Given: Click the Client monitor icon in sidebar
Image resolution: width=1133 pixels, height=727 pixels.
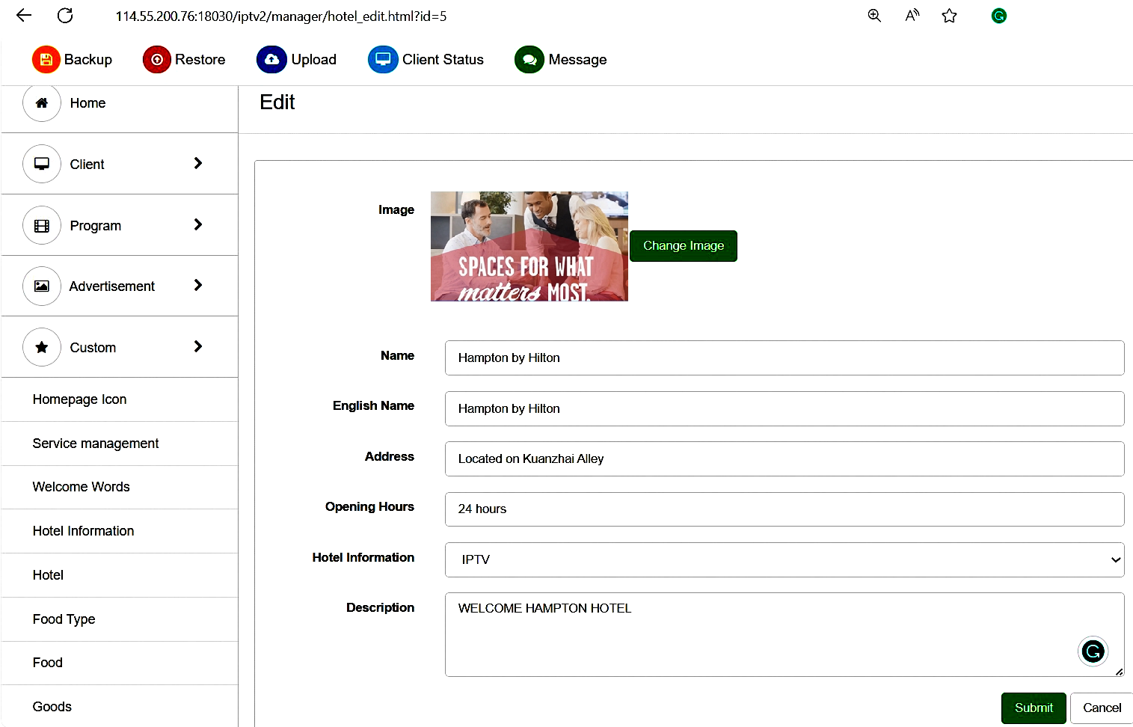Looking at the screenshot, I should [42, 164].
